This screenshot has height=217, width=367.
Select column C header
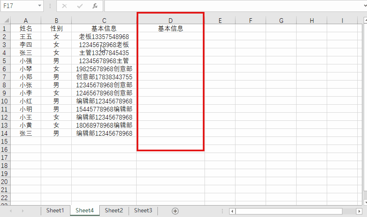(104, 21)
